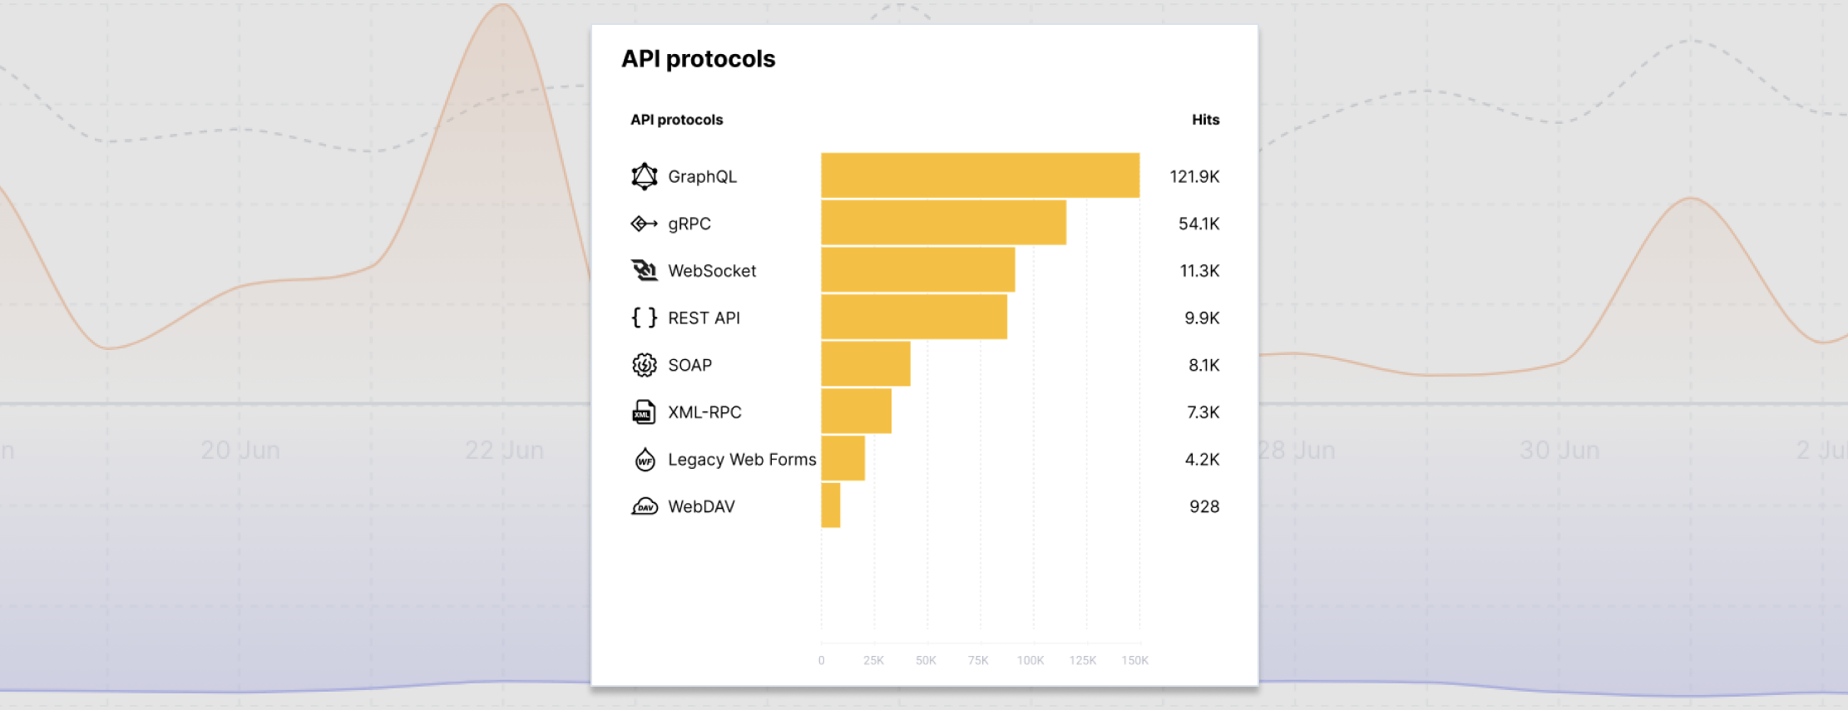This screenshot has height=710, width=1848.
Task: Click the WebSocket bar in chart
Action: coord(917,269)
